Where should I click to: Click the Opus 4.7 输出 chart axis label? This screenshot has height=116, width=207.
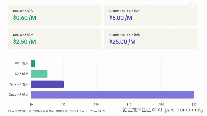click(19, 95)
